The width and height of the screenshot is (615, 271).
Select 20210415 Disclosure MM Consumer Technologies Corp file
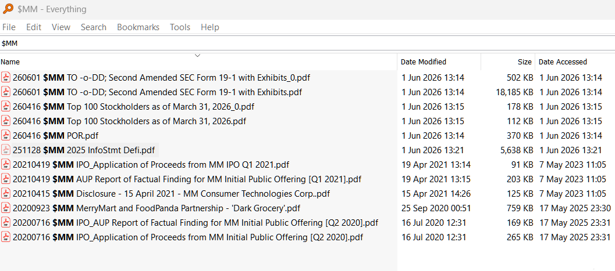172,194
